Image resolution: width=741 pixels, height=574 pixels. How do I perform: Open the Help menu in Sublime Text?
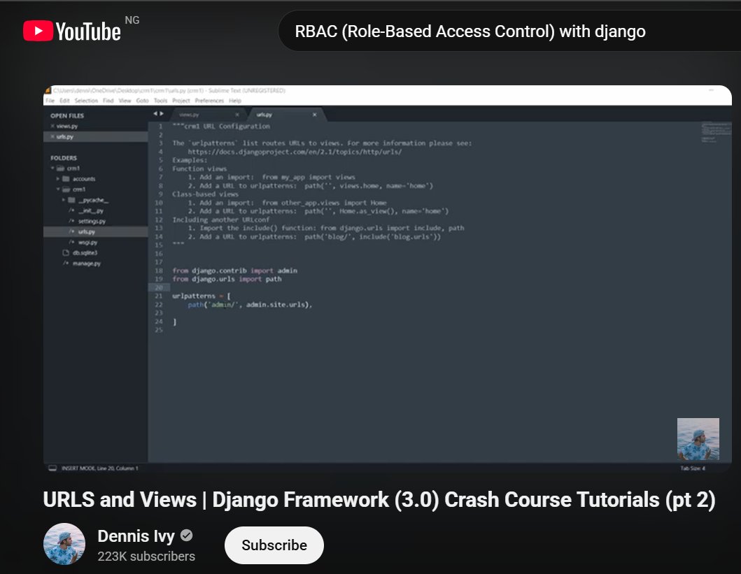pyautogui.click(x=235, y=101)
